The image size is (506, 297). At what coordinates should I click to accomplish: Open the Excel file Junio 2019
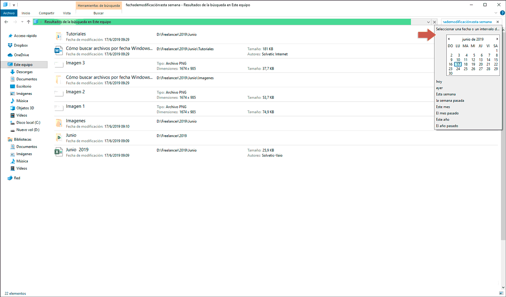point(77,149)
